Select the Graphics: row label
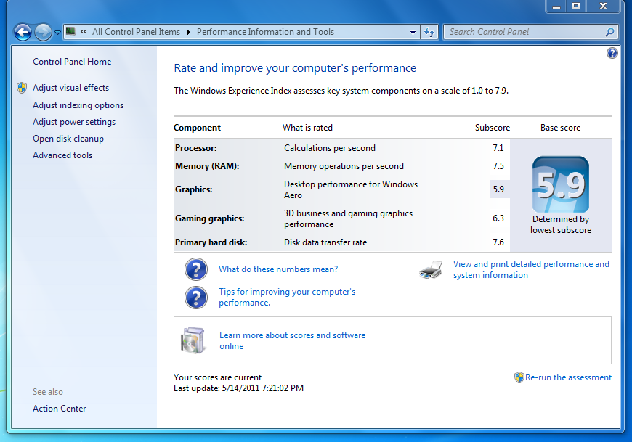Image resolution: width=632 pixels, height=442 pixels. (193, 189)
